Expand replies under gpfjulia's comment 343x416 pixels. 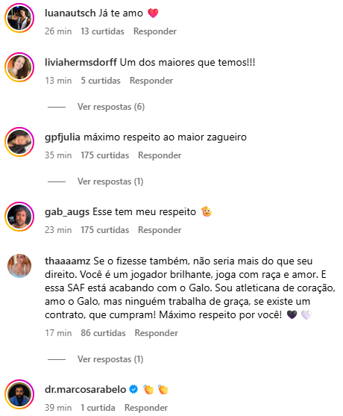(x=110, y=181)
